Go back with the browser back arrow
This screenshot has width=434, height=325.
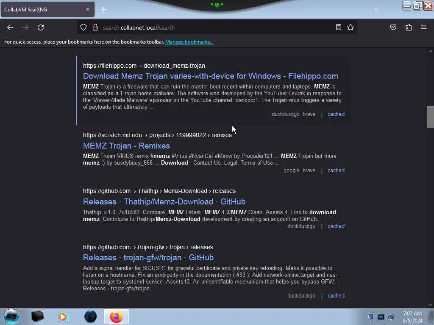10,28
